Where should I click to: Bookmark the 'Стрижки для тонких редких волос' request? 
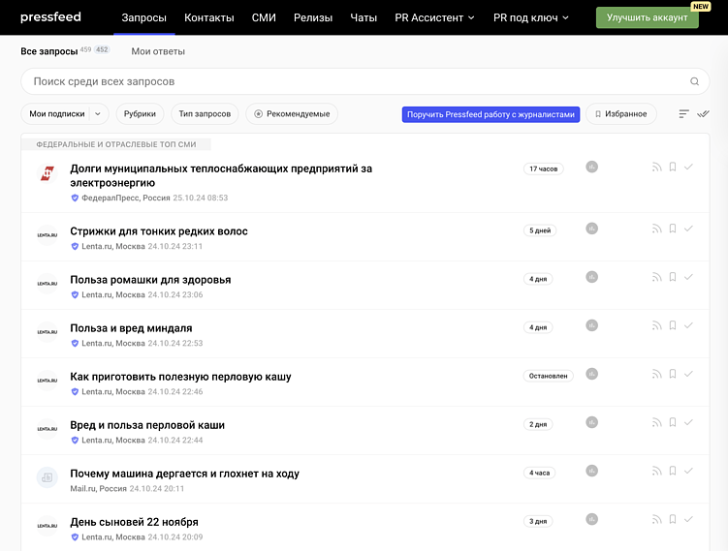click(x=673, y=230)
